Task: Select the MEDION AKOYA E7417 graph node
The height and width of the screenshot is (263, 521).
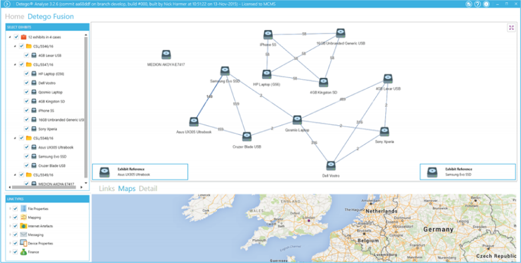Action: 166,55
